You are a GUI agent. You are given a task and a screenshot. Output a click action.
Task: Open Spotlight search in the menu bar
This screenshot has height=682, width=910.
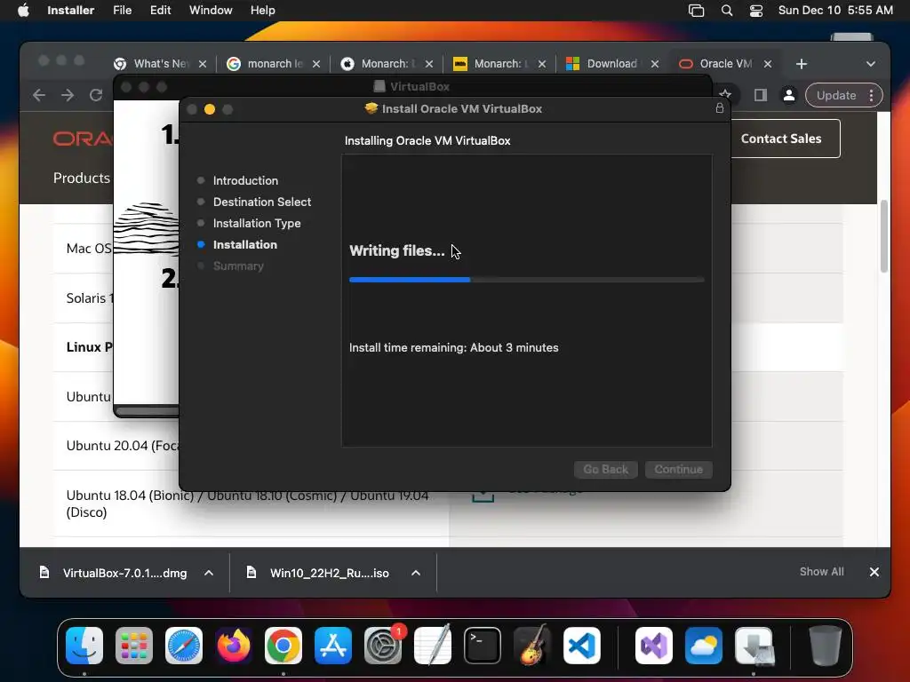[727, 11]
